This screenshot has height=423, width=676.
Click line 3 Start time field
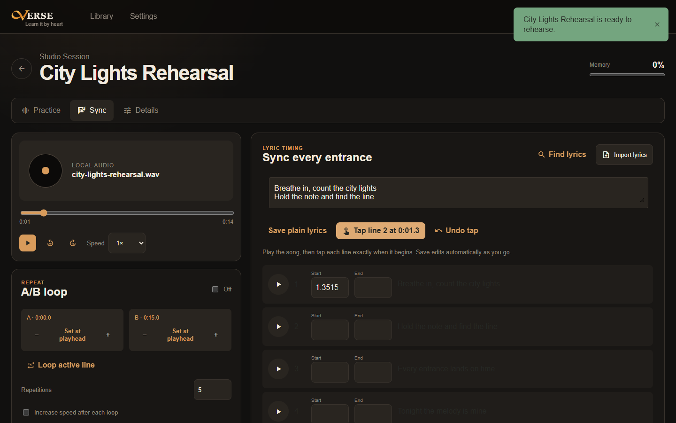click(x=330, y=372)
